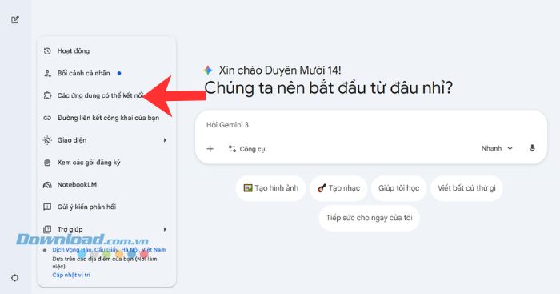
Task: Click the Dựa trên các địa điểm của bạn text
Action: click(105, 263)
